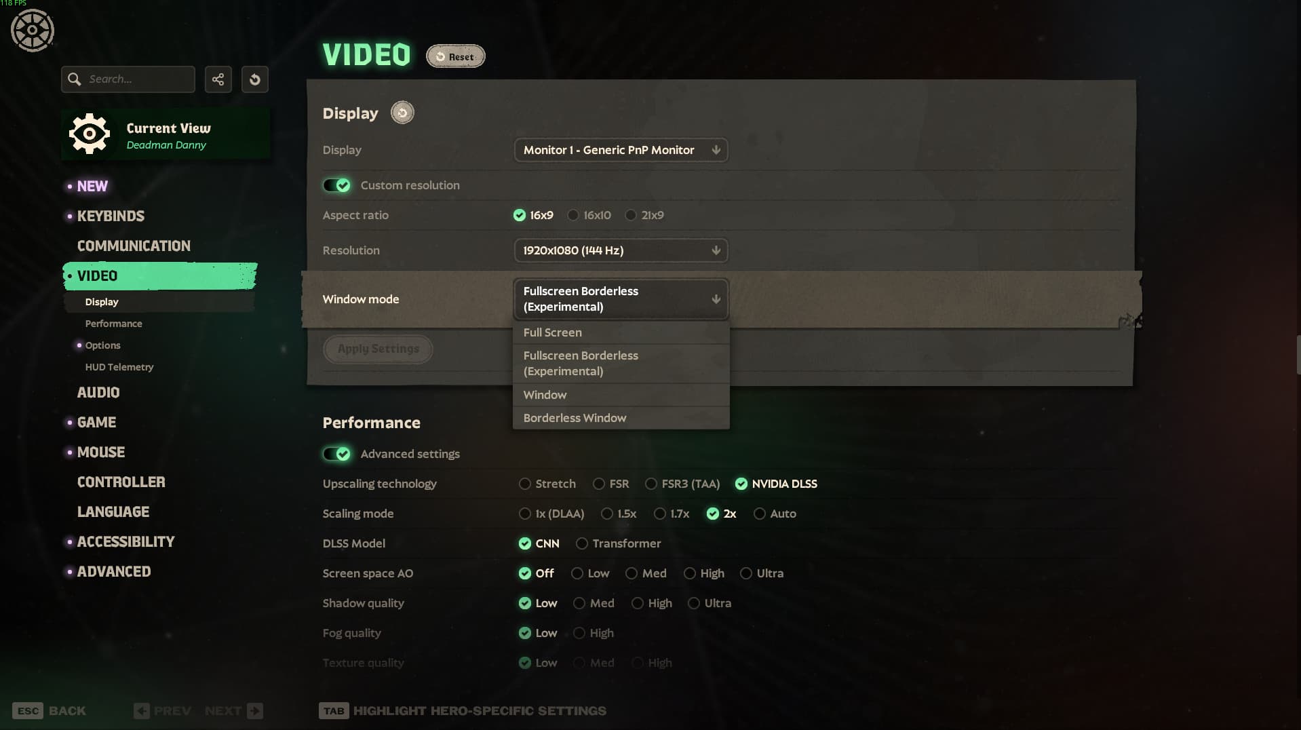Select CNN DLSS model

click(539, 543)
